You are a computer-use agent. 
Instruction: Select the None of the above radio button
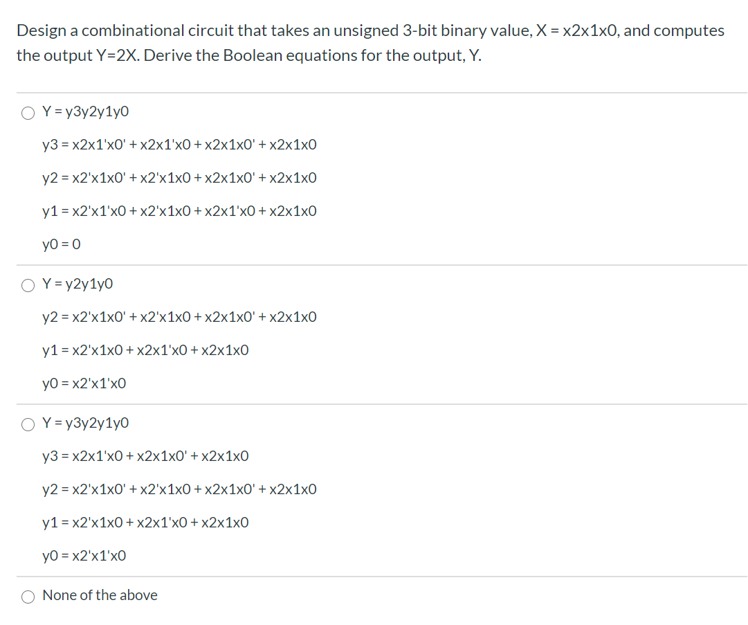coord(28,596)
